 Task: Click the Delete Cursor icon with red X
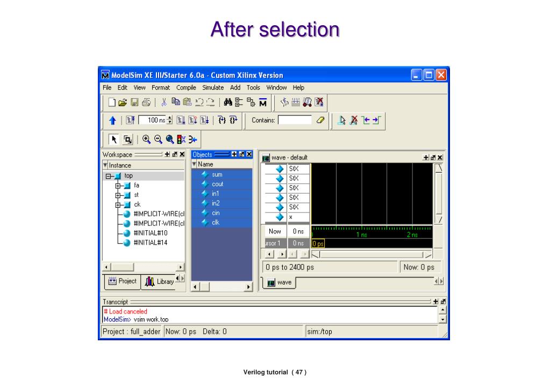click(354, 120)
